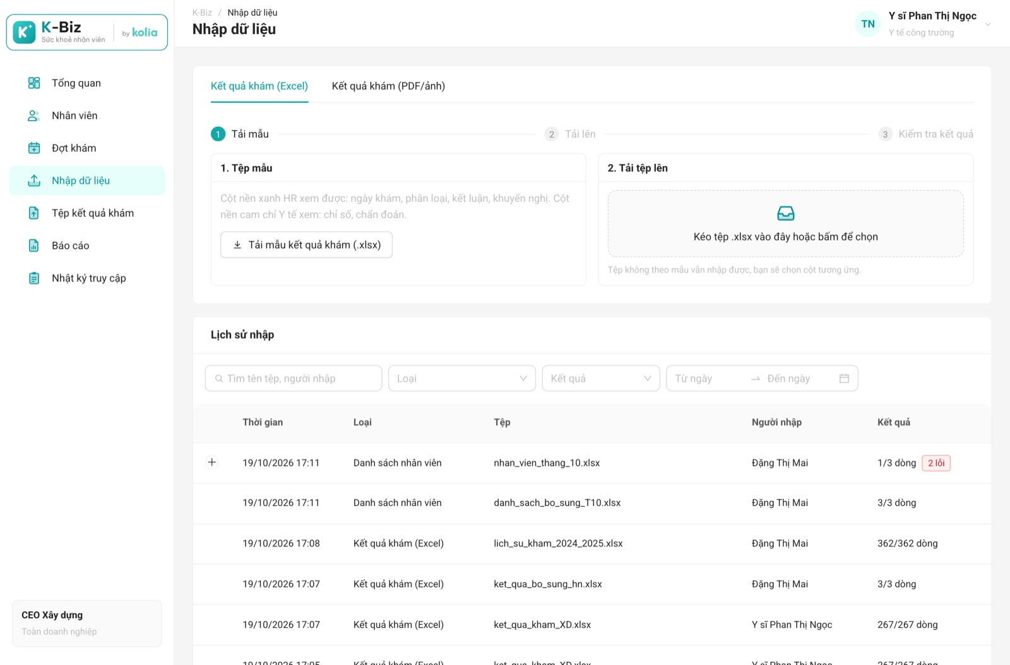Open Đợt khám calendar icon
This screenshot has width=1010, height=665.
(x=34, y=148)
